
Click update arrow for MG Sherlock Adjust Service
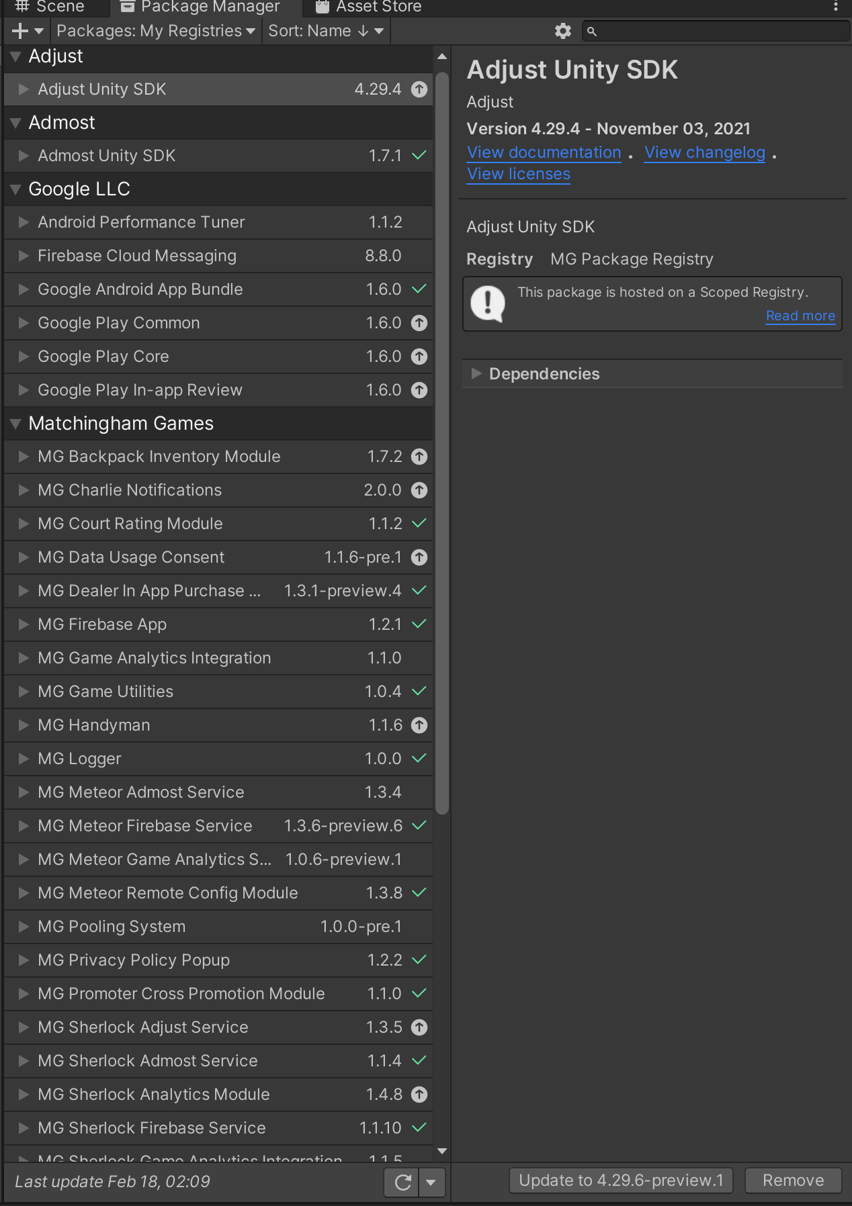(x=419, y=1027)
